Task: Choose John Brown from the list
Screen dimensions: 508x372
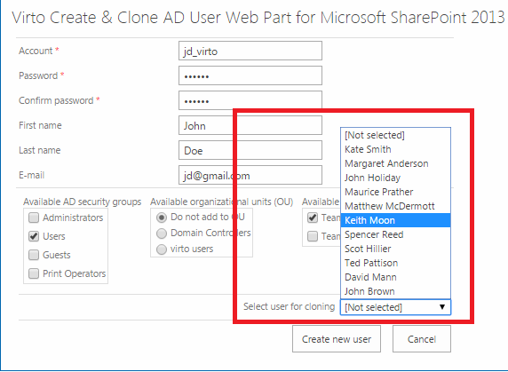Action: point(395,291)
